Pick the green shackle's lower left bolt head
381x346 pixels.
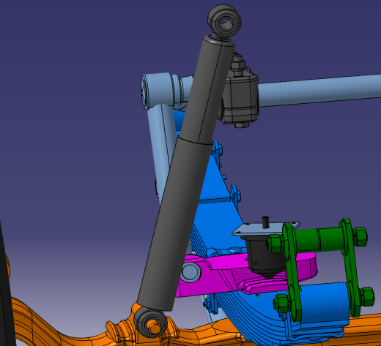281,304
